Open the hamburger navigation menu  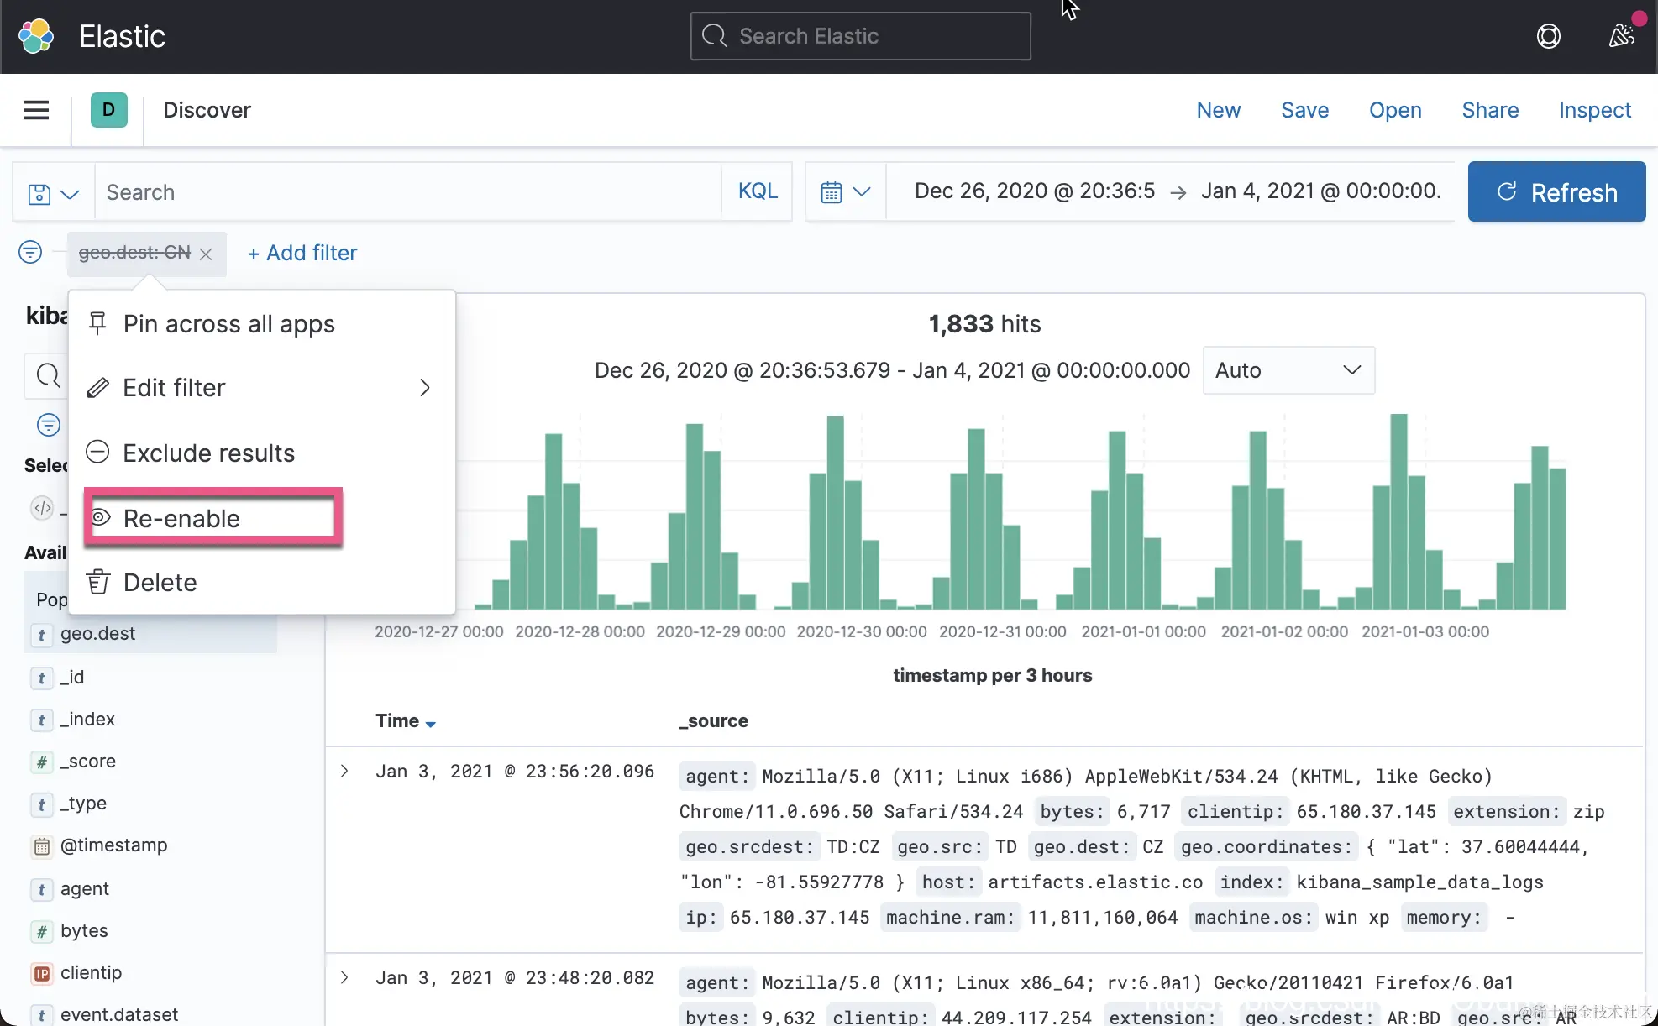pos(35,110)
